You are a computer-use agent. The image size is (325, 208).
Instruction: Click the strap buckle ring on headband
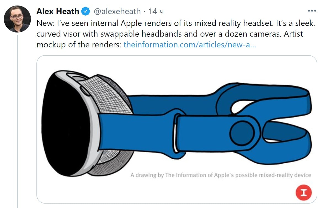176,134
